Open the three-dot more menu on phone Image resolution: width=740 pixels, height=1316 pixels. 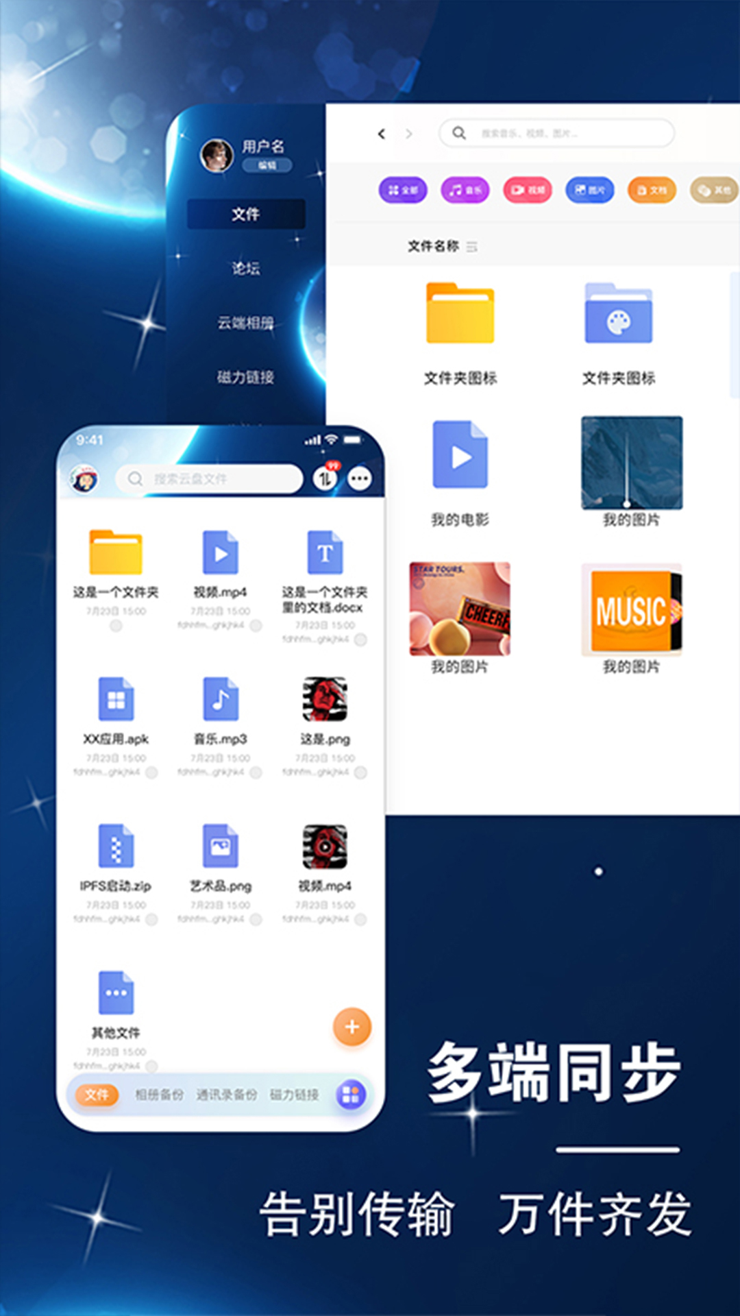click(x=360, y=478)
